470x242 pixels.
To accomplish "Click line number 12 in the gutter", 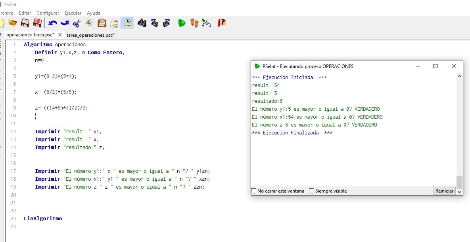I will 13,131.
